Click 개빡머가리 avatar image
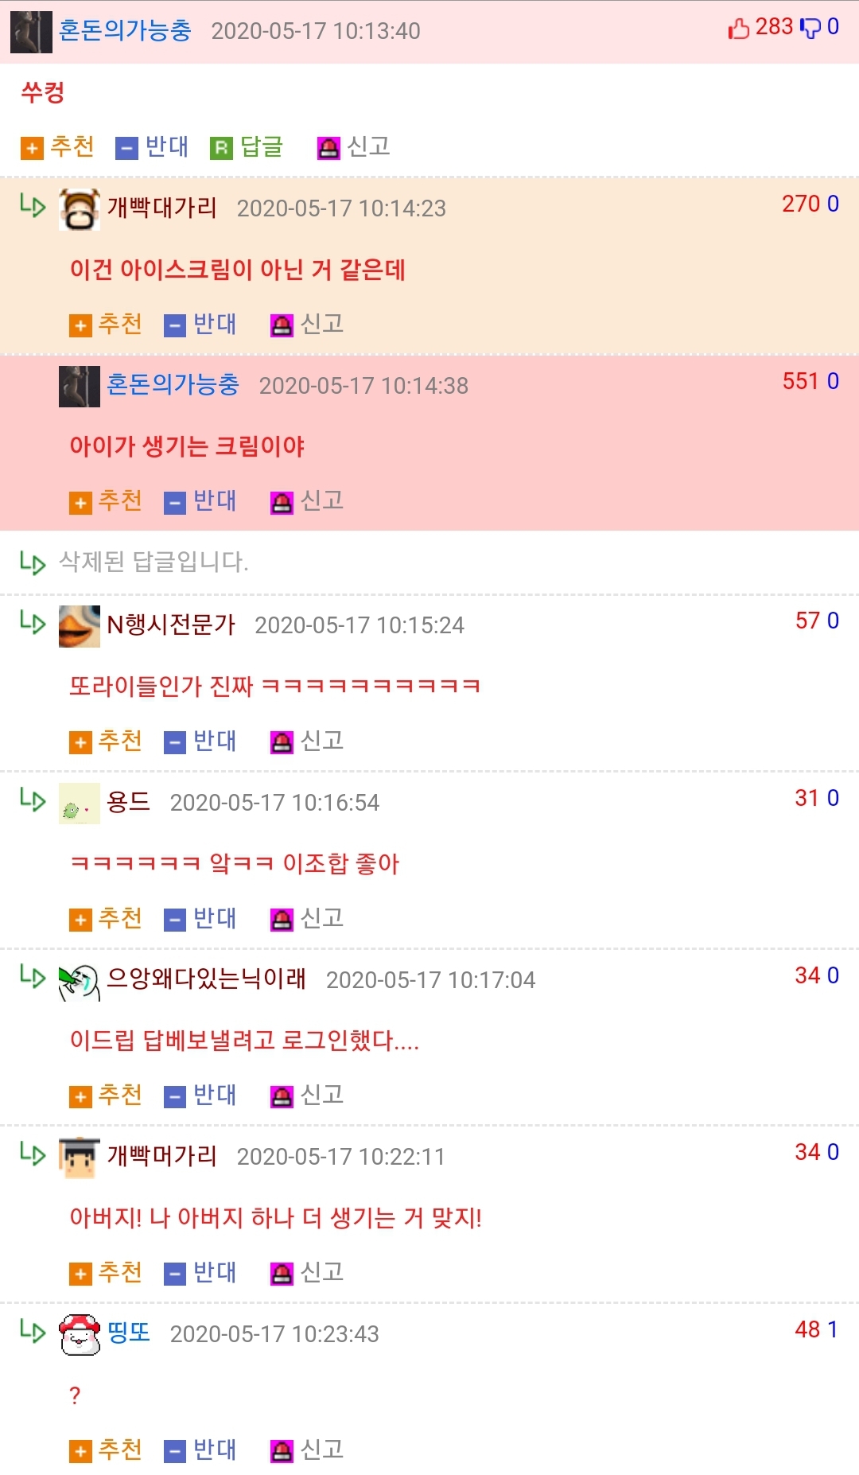The height and width of the screenshot is (1475, 859). 80,1158
